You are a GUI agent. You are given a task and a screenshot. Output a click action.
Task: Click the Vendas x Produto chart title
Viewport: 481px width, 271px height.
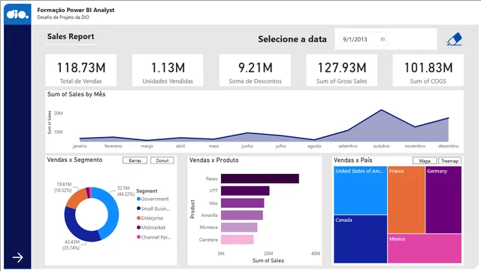pyautogui.click(x=213, y=160)
